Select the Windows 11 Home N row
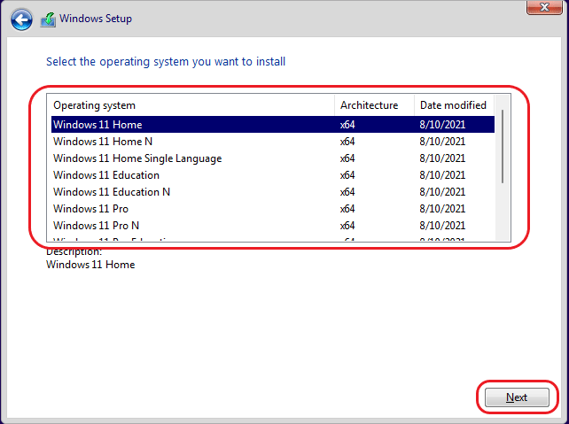 click(x=273, y=142)
